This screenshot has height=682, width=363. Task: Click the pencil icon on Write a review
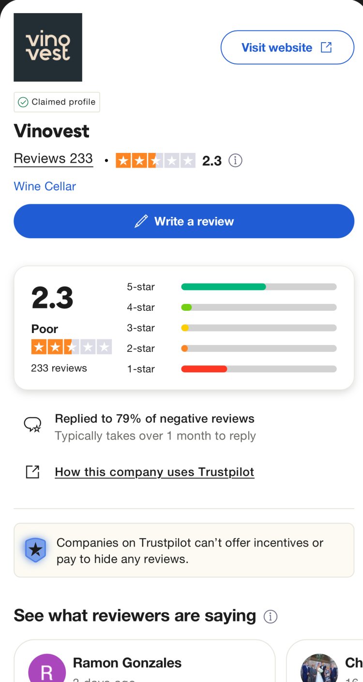140,221
